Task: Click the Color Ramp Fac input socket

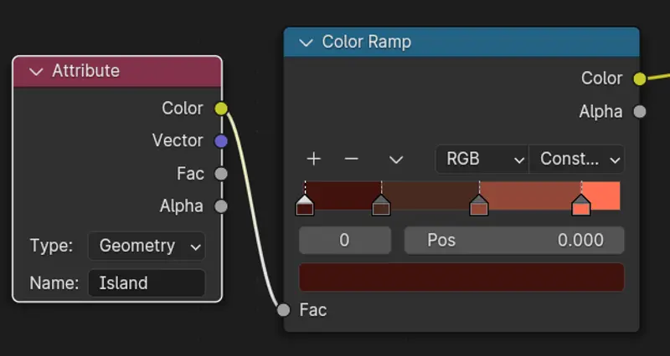Action: click(284, 310)
